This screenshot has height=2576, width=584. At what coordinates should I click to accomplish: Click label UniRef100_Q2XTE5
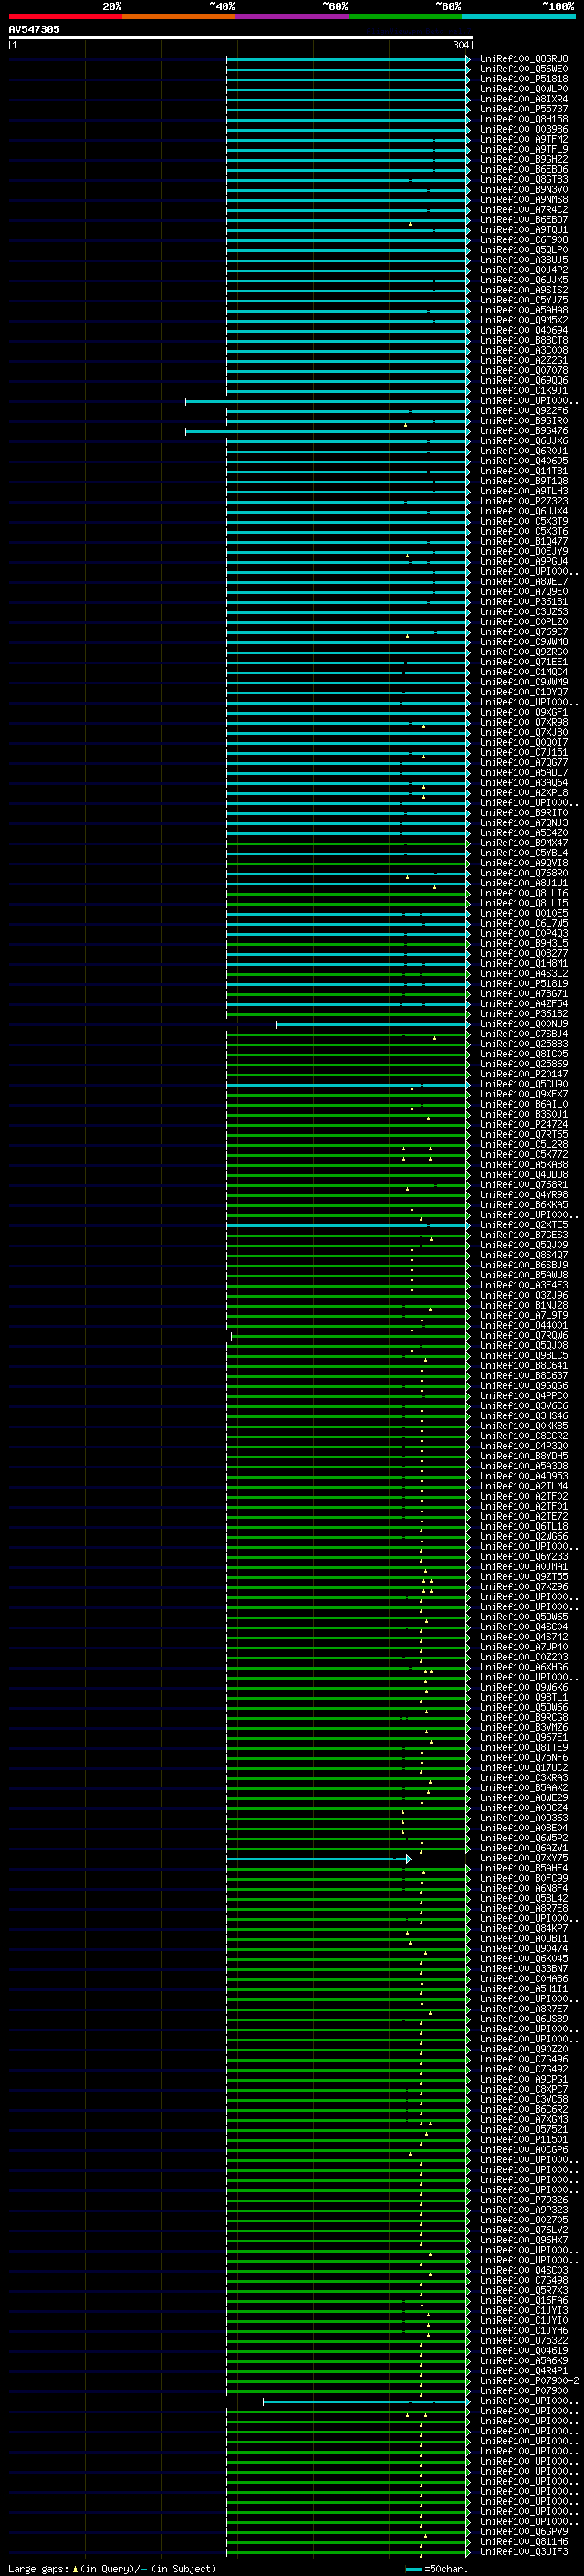point(524,1225)
